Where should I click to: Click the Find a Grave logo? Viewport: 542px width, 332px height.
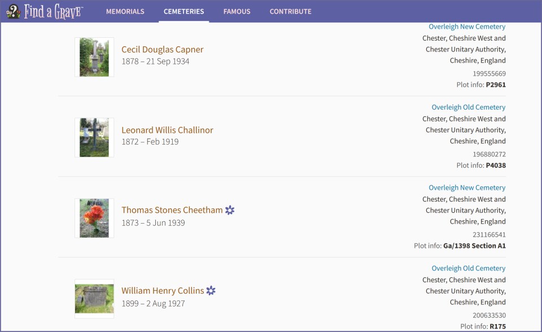click(45, 11)
